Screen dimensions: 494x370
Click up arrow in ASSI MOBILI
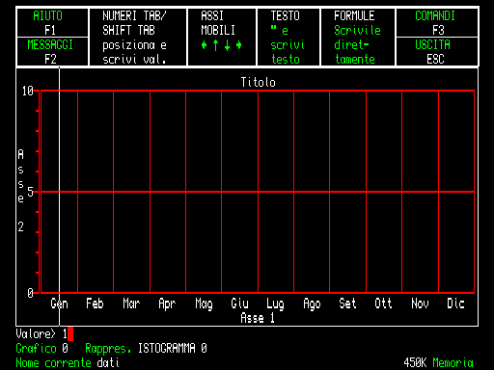(215, 45)
